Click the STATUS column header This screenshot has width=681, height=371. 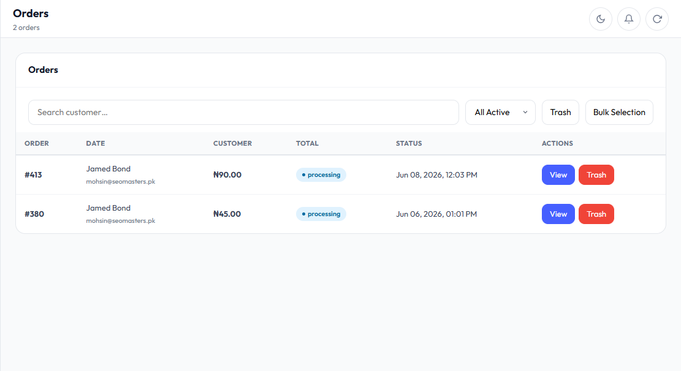pyautogui.click(x=409, y=143)
